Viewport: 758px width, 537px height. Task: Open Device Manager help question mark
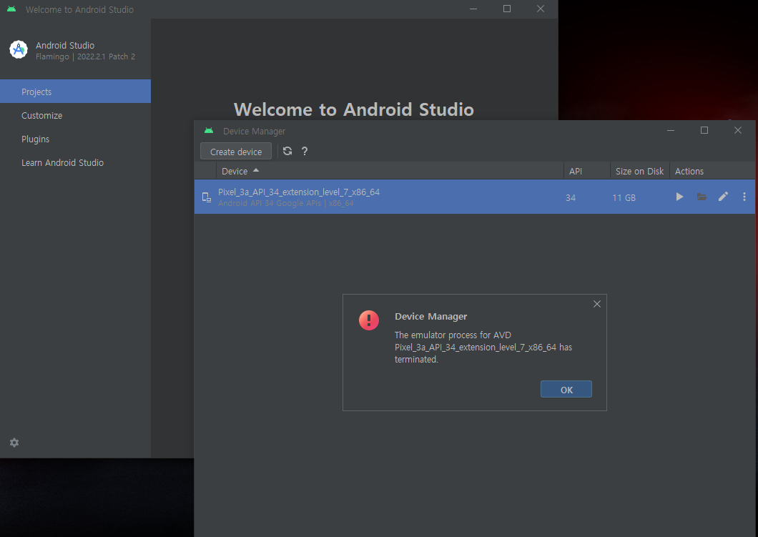(x=305, y=151)
